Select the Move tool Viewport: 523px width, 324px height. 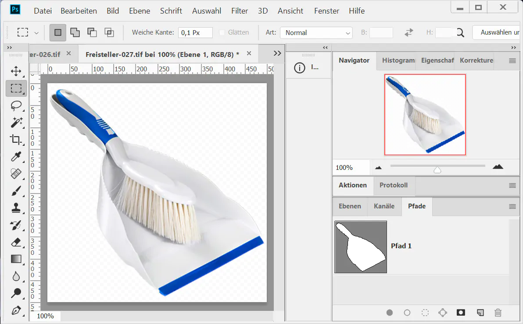tap(16, 71)
